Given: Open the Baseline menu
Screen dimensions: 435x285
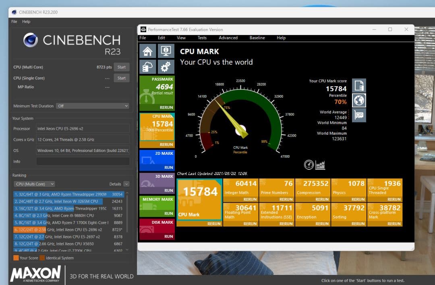Looking at the screenshot, I should click(x=257, y=38).
